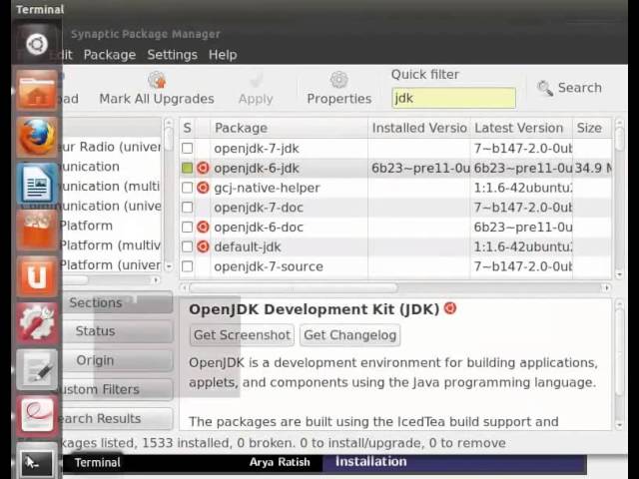Show Origin filter view
Image resolution: width=639 pixels, height=479 pixels.
click(x=116, y=360)
